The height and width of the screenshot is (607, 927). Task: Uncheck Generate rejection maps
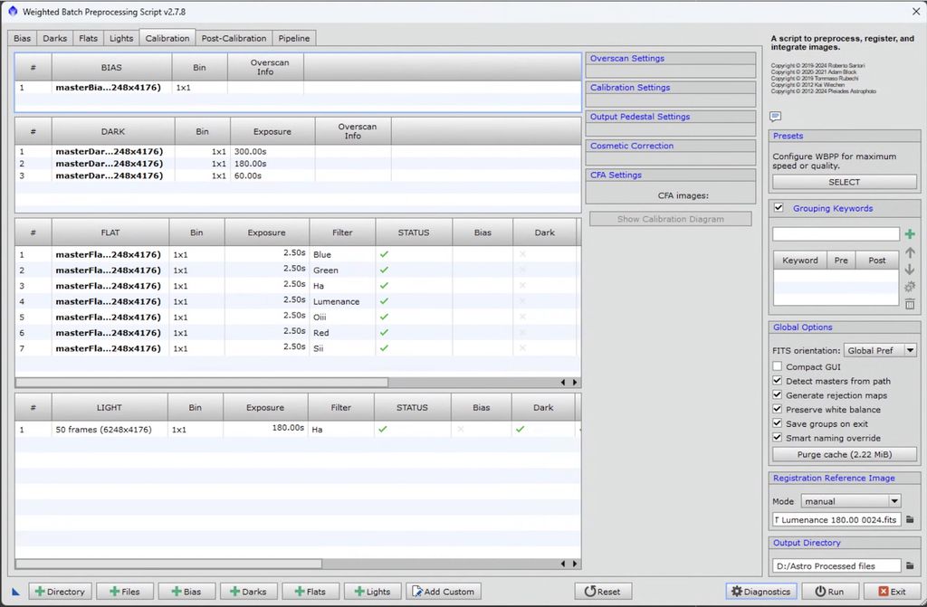778,394
